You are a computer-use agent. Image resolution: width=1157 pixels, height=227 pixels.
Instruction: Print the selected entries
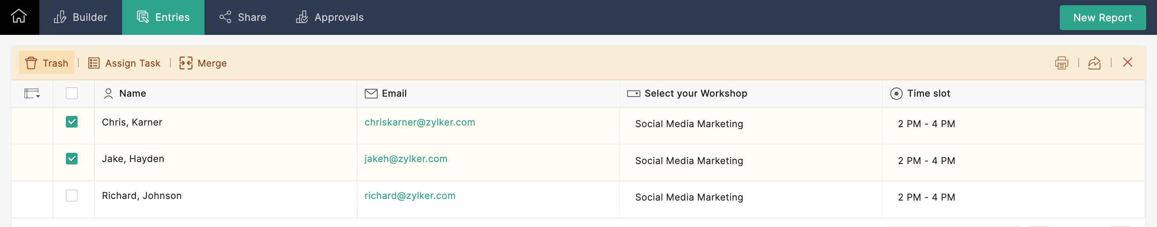pos(1061,63)
